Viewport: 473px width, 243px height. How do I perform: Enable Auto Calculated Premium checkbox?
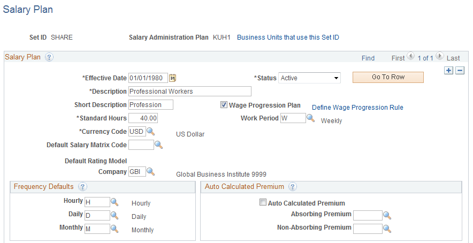[x=263, y=202]
